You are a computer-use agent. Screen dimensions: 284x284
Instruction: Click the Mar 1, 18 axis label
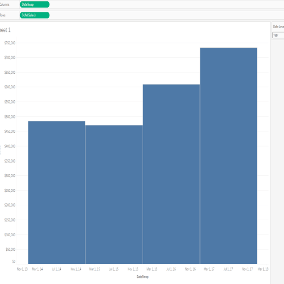pyautogui.click(x=262, y=269)
